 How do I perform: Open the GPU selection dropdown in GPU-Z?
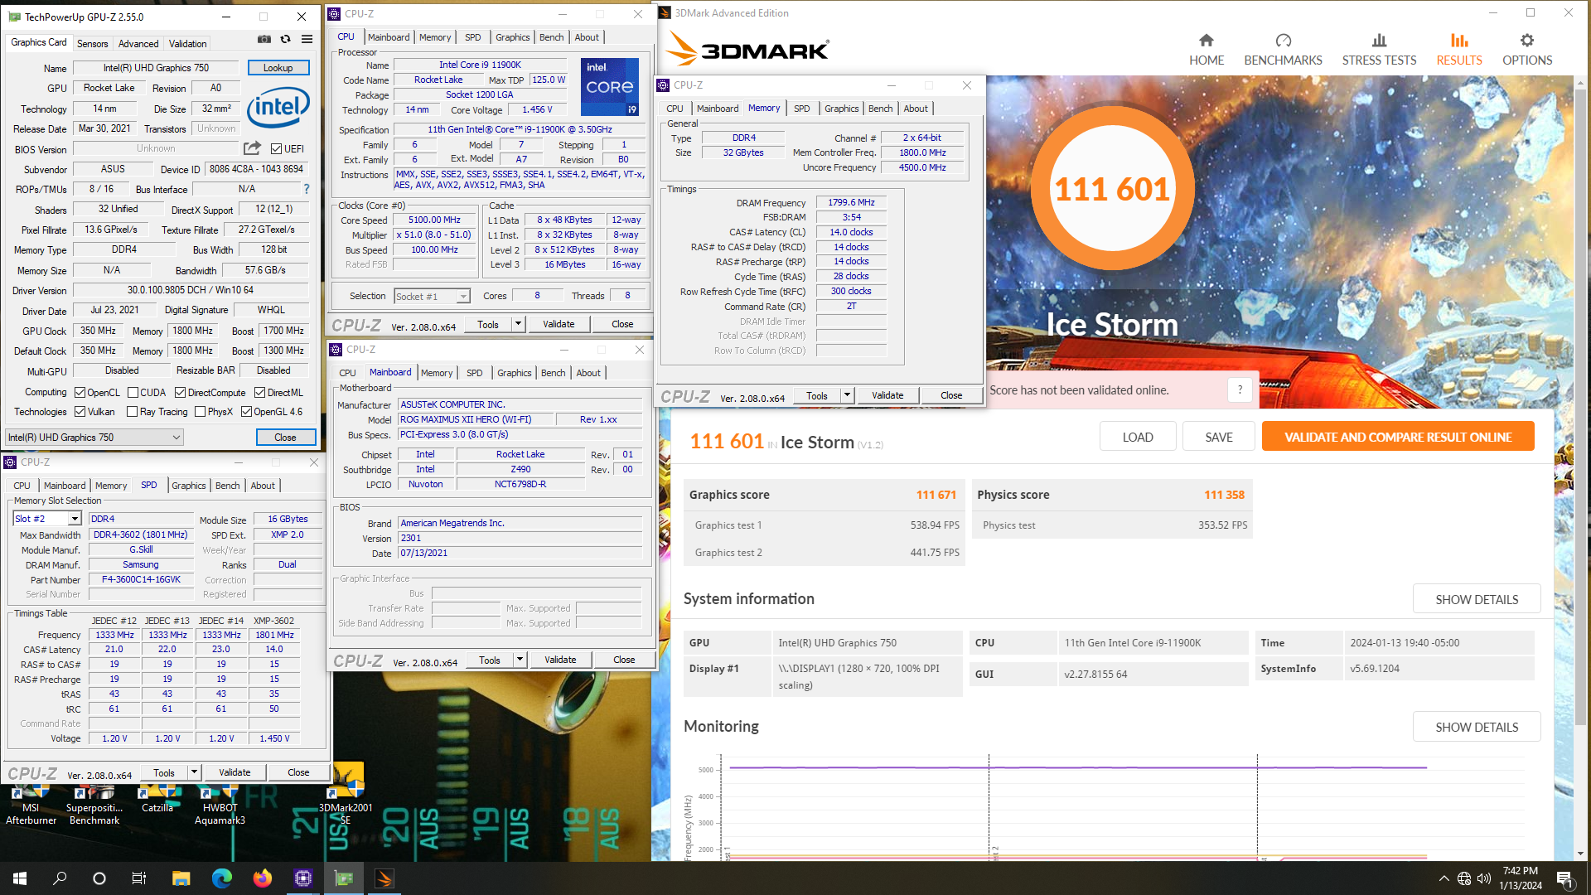[x=94, y=438]
